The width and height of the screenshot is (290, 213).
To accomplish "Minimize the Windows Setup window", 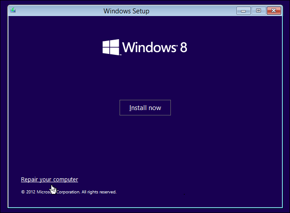I will [x=244, y=11].
